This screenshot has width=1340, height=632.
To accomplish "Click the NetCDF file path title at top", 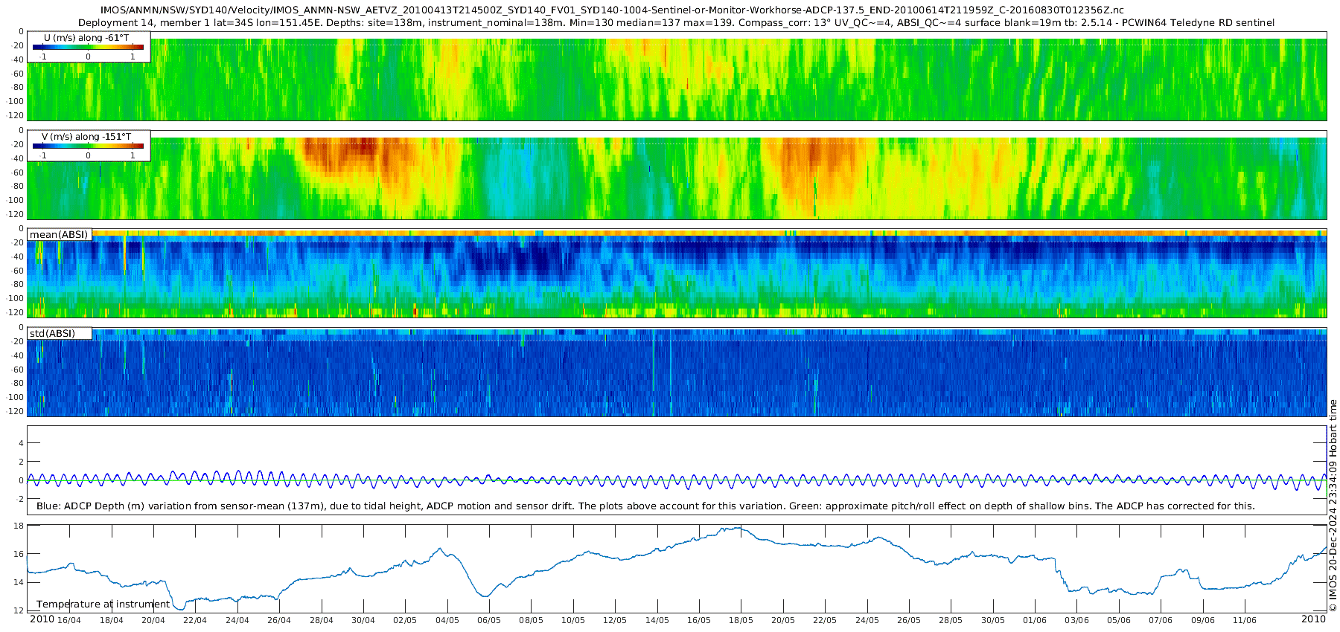I will pyautogui.click(x=612, y=10).
